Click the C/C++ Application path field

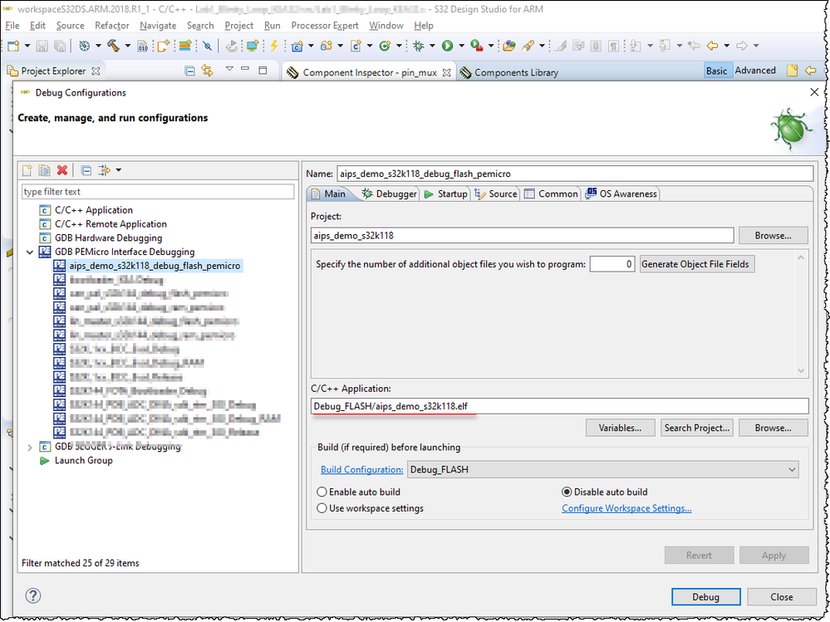559,406
